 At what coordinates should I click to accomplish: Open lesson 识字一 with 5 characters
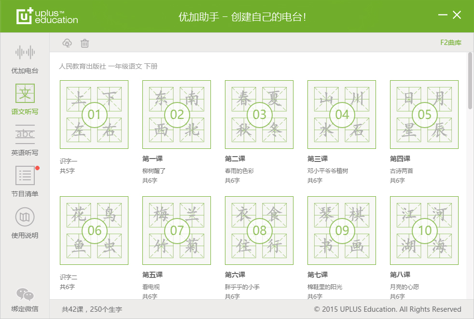click(94, 115)
